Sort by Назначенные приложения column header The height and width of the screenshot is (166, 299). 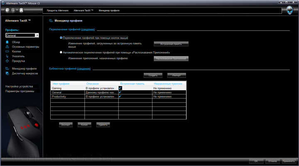169,84
